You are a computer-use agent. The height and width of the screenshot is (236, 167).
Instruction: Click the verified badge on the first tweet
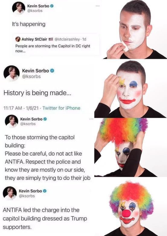pos(52,6)
